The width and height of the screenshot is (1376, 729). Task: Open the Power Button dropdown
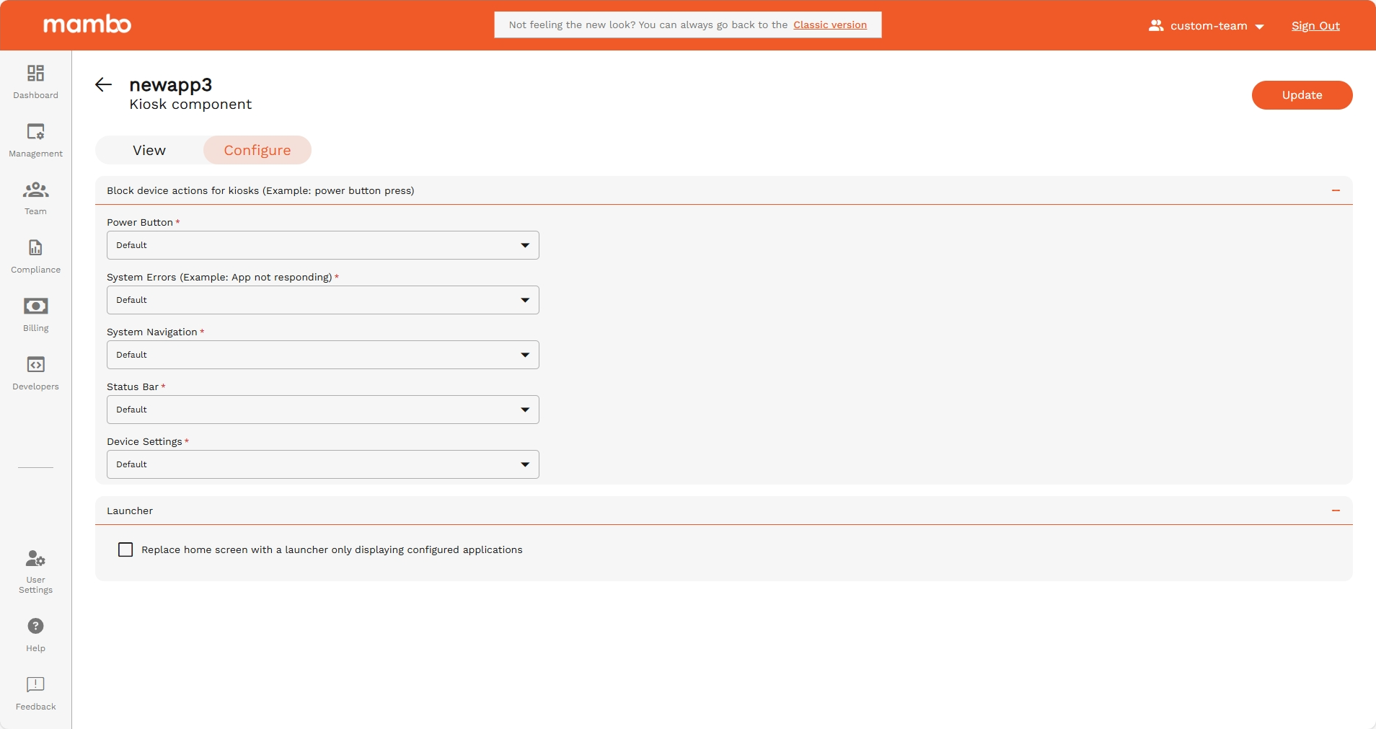(x=322, y=245)
